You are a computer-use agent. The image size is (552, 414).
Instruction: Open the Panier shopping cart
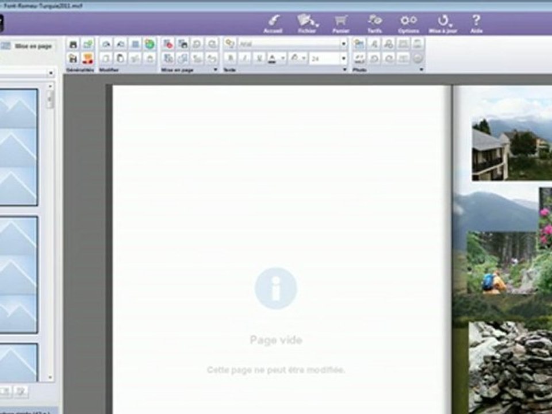[341, 24]
